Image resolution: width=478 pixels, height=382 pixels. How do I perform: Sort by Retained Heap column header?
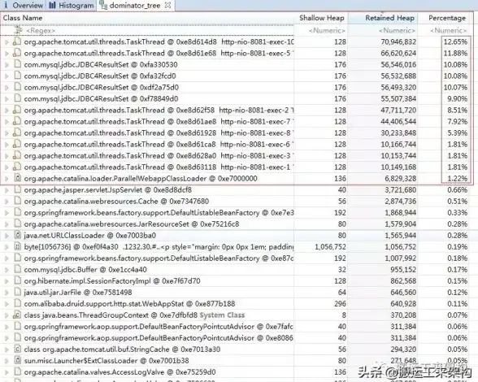(389, 18)
